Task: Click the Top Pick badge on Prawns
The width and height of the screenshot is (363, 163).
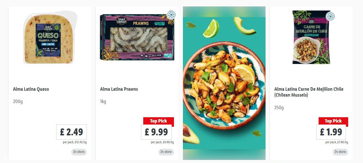Action: tap(159, 121)
